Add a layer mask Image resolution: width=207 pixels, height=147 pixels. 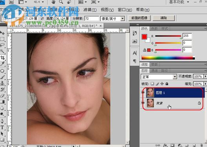pyautogui.click(x=172, y=145)
